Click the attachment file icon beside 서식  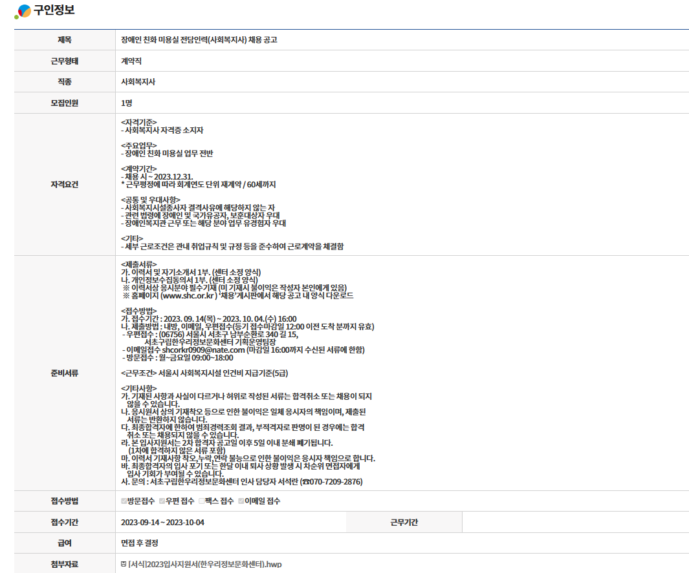(124, 564)
